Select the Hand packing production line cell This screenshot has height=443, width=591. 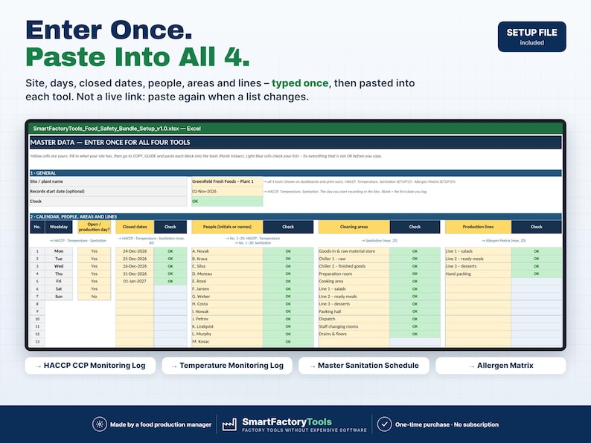(478, 274)
